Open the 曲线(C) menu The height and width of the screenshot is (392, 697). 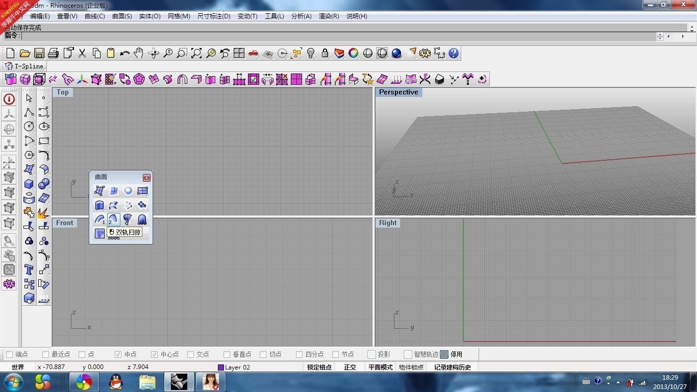[x=94, y=16]
